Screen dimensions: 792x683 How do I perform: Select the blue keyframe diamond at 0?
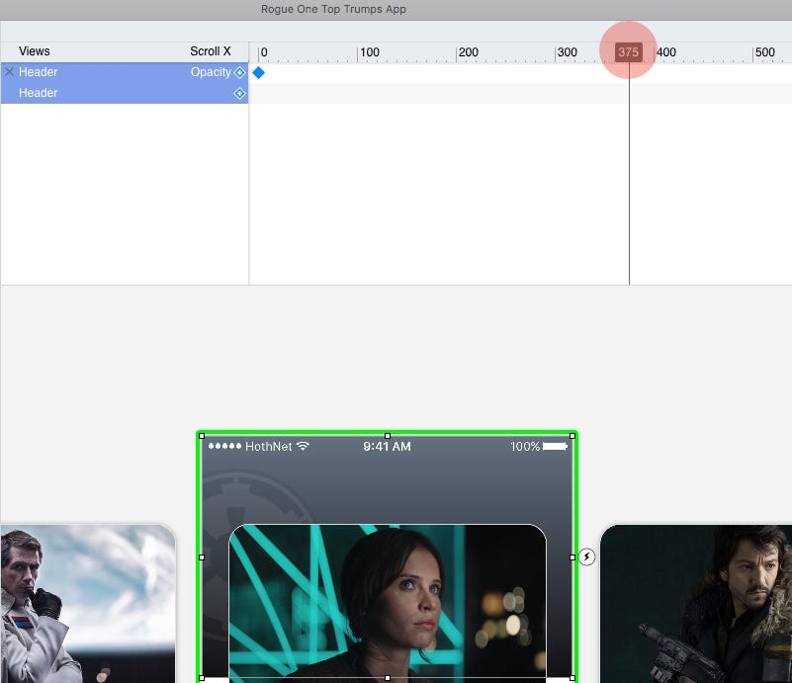tap(259, 73)
